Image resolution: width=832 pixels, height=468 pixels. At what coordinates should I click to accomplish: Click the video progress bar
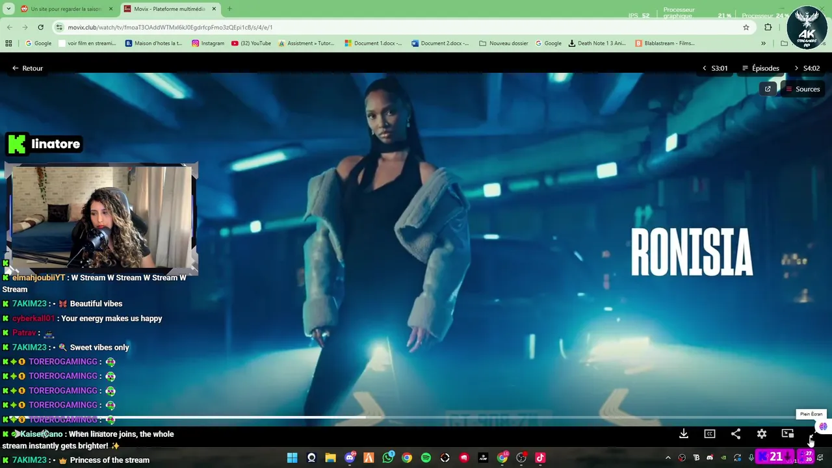[416, 418]
